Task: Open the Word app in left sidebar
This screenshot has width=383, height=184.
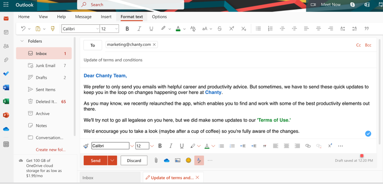Action: tap(6, 88)
